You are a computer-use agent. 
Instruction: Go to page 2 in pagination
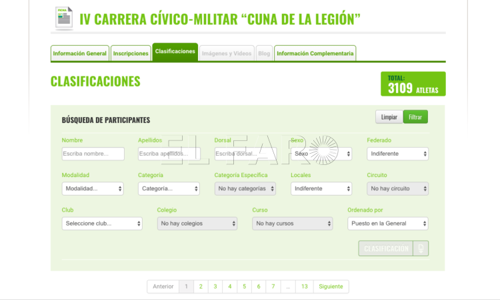click(x=201, y=287)
